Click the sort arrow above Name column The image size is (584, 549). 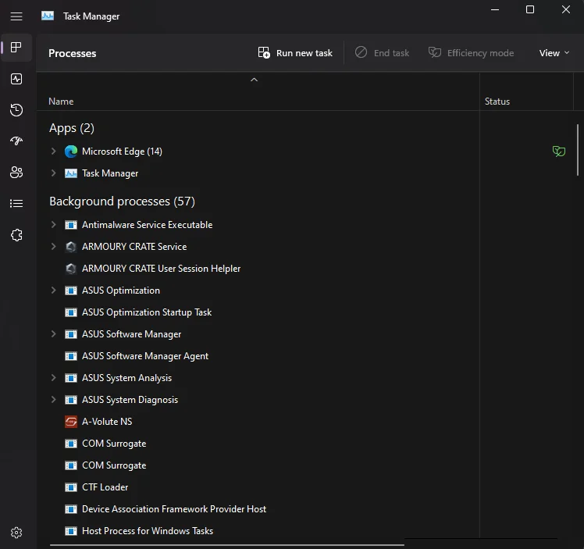254,80
